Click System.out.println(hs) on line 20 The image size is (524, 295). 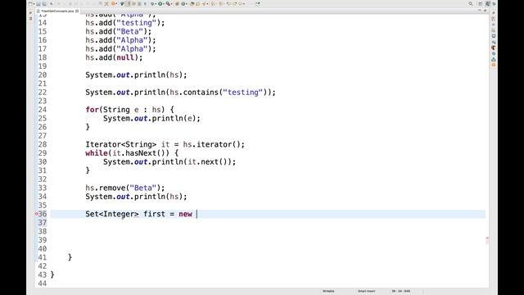(136, 75)
